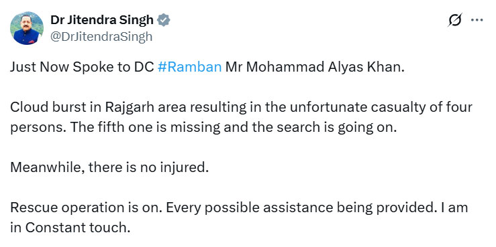Click the words 'unfortunate casualty of four'
Image resolution: width=496 pixels, height=247 pixels.
381,108
